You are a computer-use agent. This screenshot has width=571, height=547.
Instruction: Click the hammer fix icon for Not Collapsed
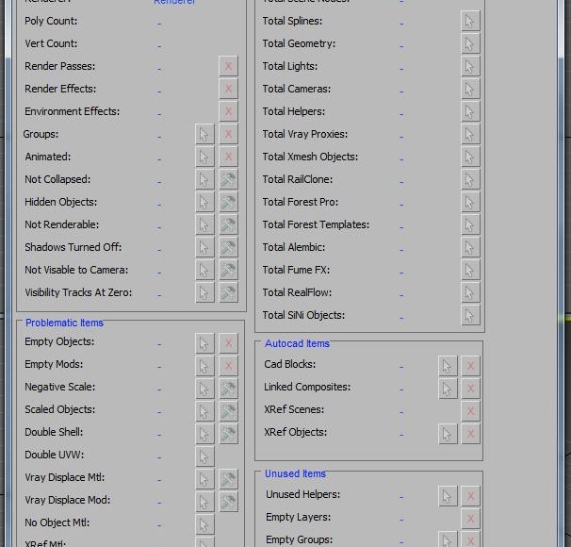click(228, 179)
